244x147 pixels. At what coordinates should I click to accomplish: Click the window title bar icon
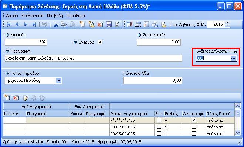pos(5,6)
